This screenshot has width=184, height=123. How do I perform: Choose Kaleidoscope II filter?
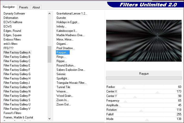coord(67,31)
